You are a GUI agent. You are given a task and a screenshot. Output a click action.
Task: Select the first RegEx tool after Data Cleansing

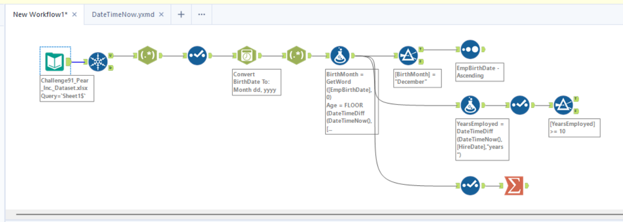[147, 55]
